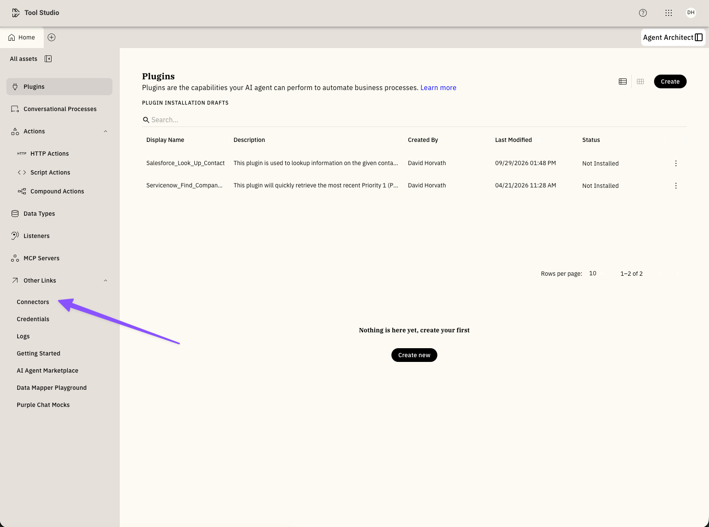The image size is (709, 527).
Task: Open the Connectors link in sidebar
Action: click(x=33, y=302)
